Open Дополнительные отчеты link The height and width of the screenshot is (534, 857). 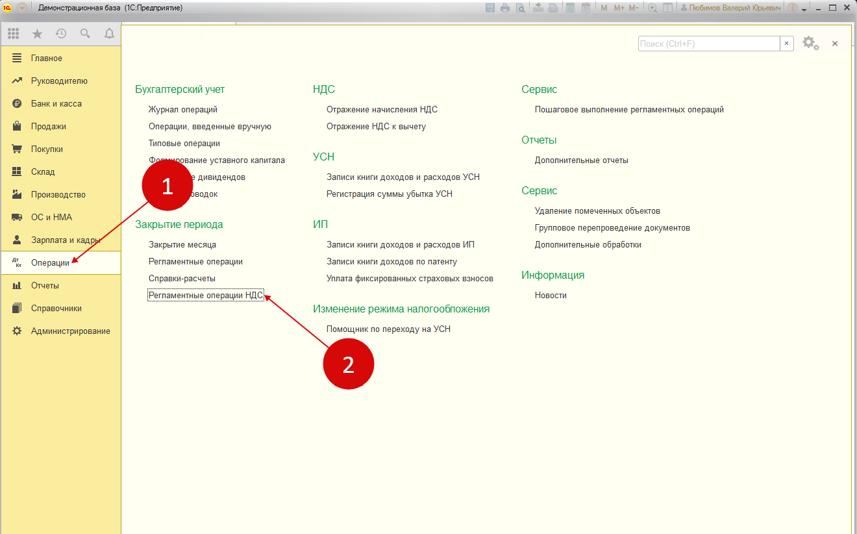click(x=582, y=160)
